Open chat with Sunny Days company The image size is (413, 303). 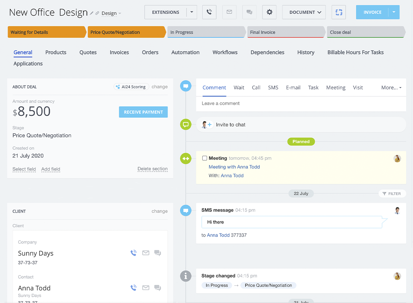158,253
